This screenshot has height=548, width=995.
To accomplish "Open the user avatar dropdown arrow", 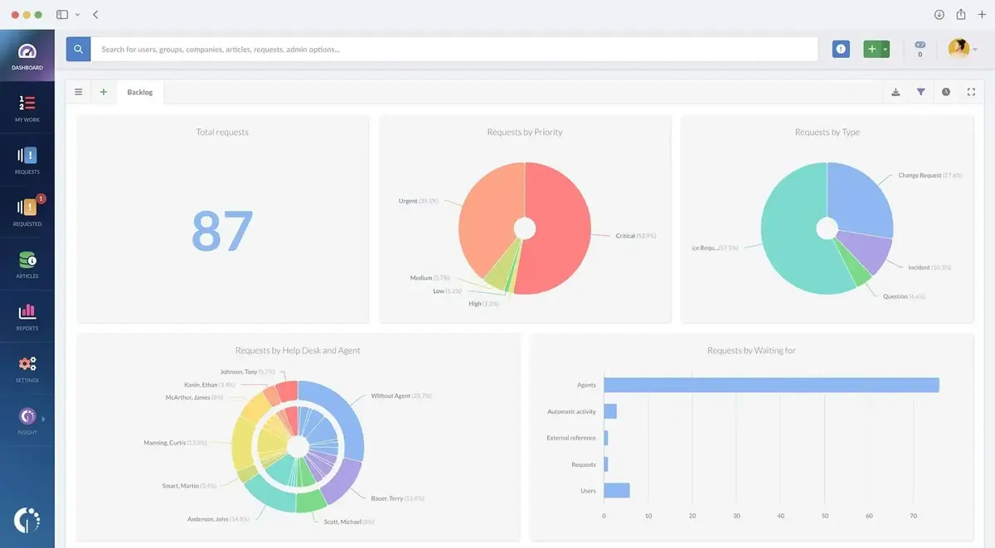I will click(974, 50).
